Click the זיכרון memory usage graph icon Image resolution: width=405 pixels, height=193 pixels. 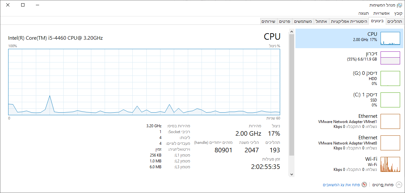390,58
